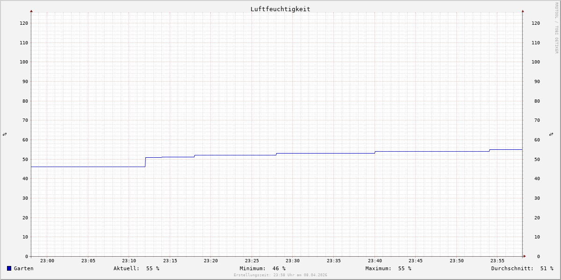
Task: Click the 23:35 time axis label
Action: (334, 261)
